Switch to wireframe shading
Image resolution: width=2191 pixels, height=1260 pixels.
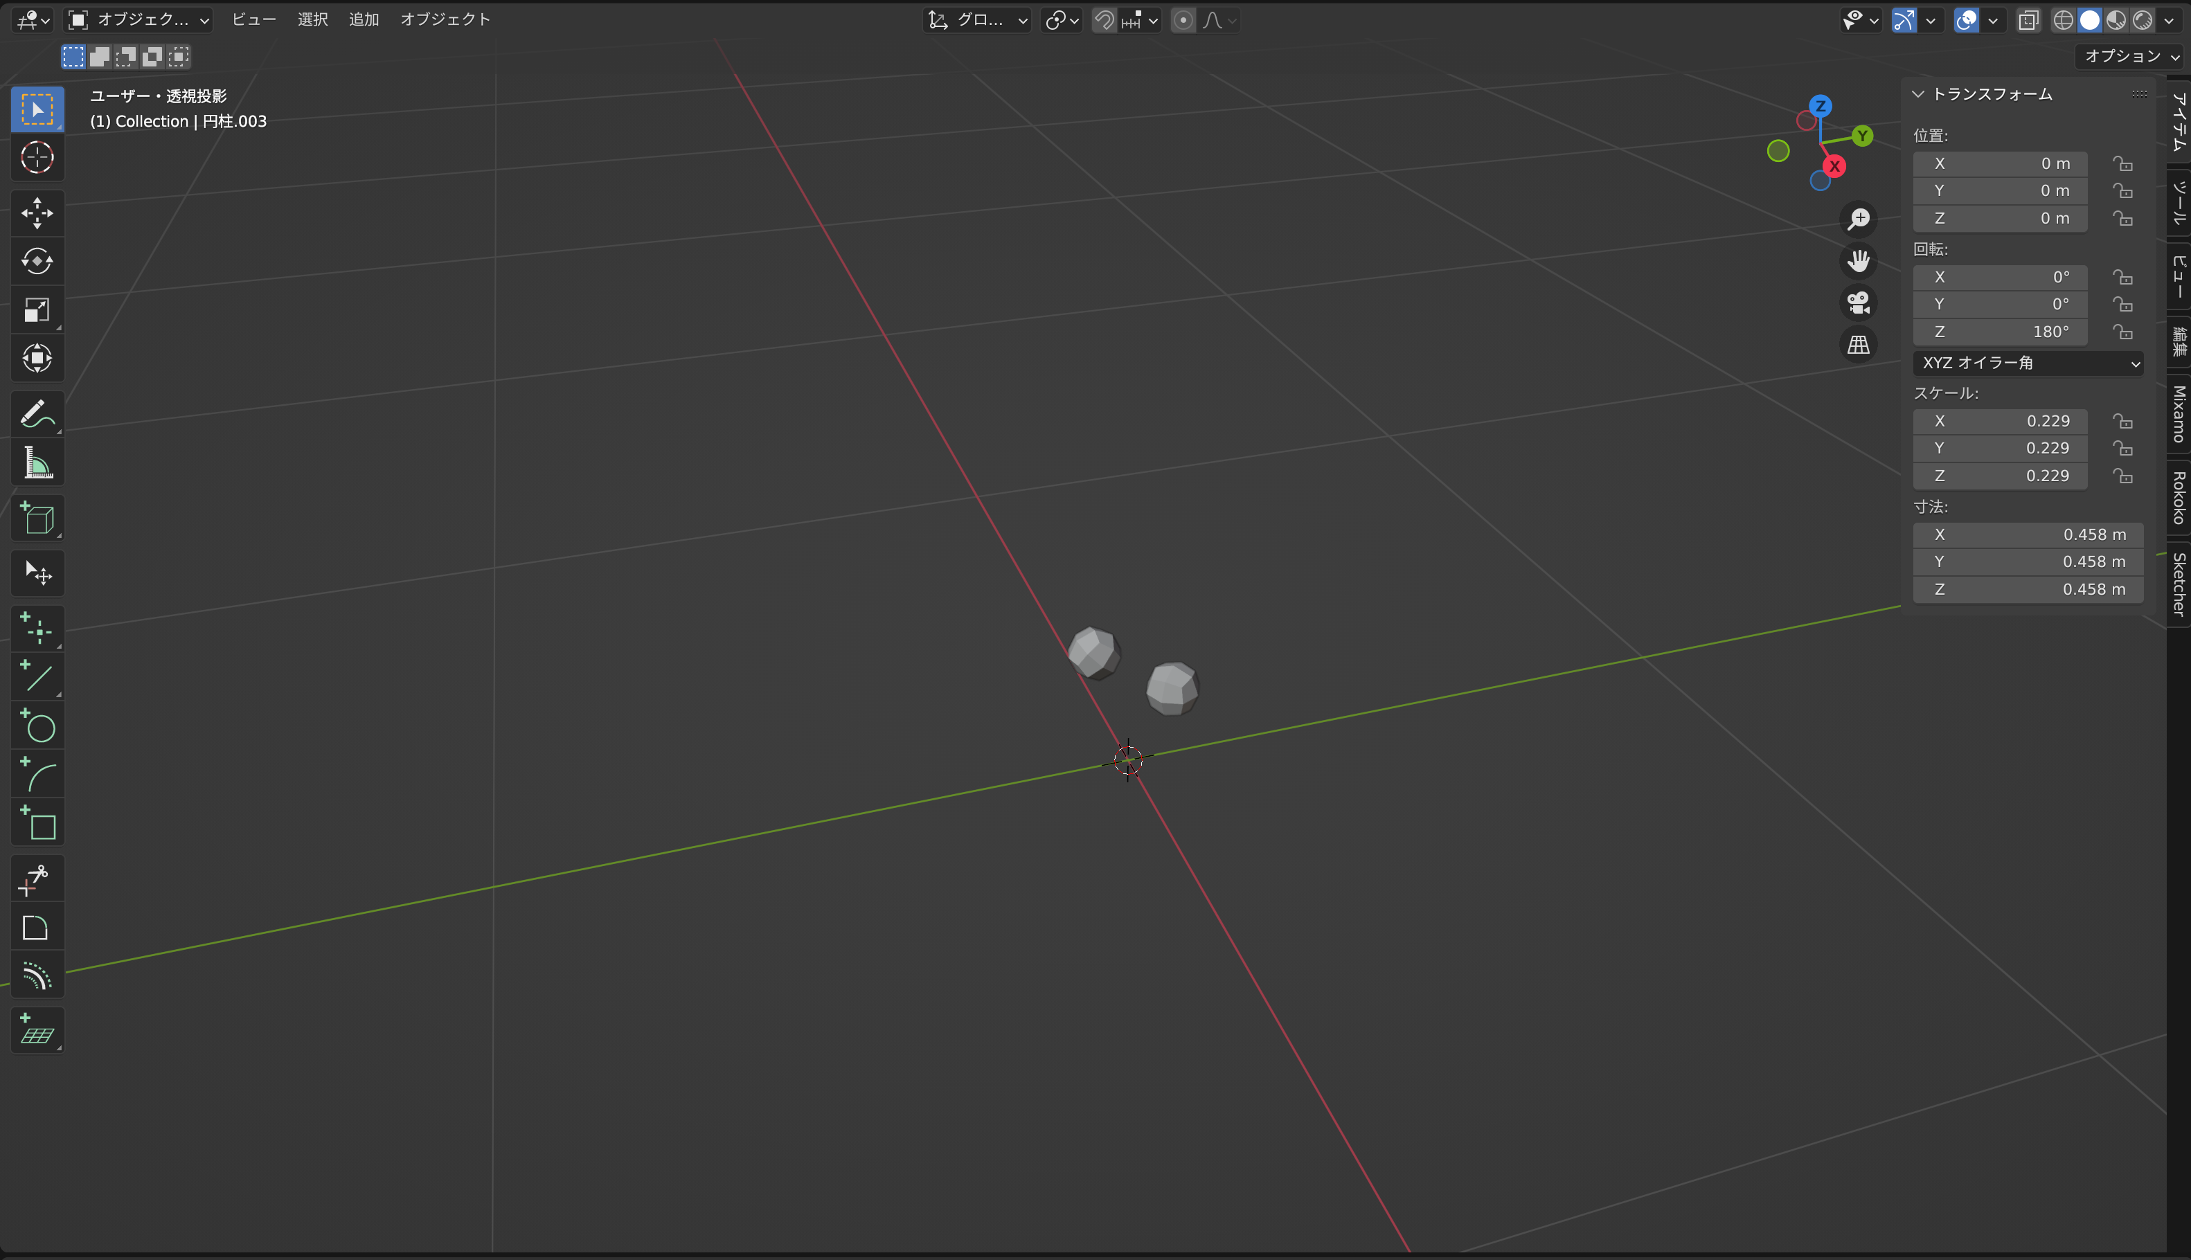coord(2064,20)
